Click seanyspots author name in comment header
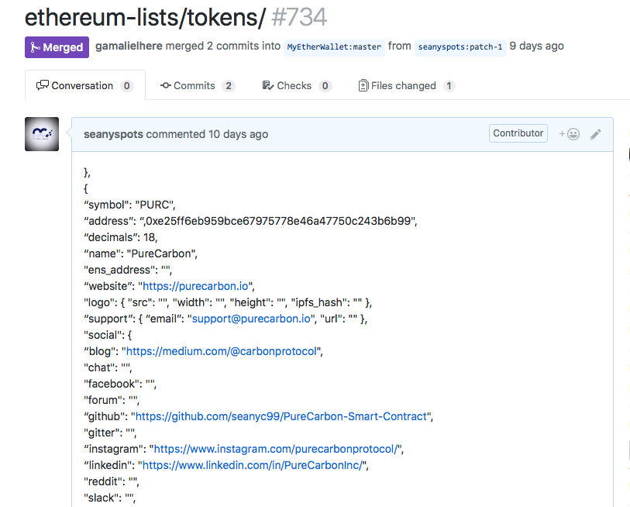 [113, 134]
